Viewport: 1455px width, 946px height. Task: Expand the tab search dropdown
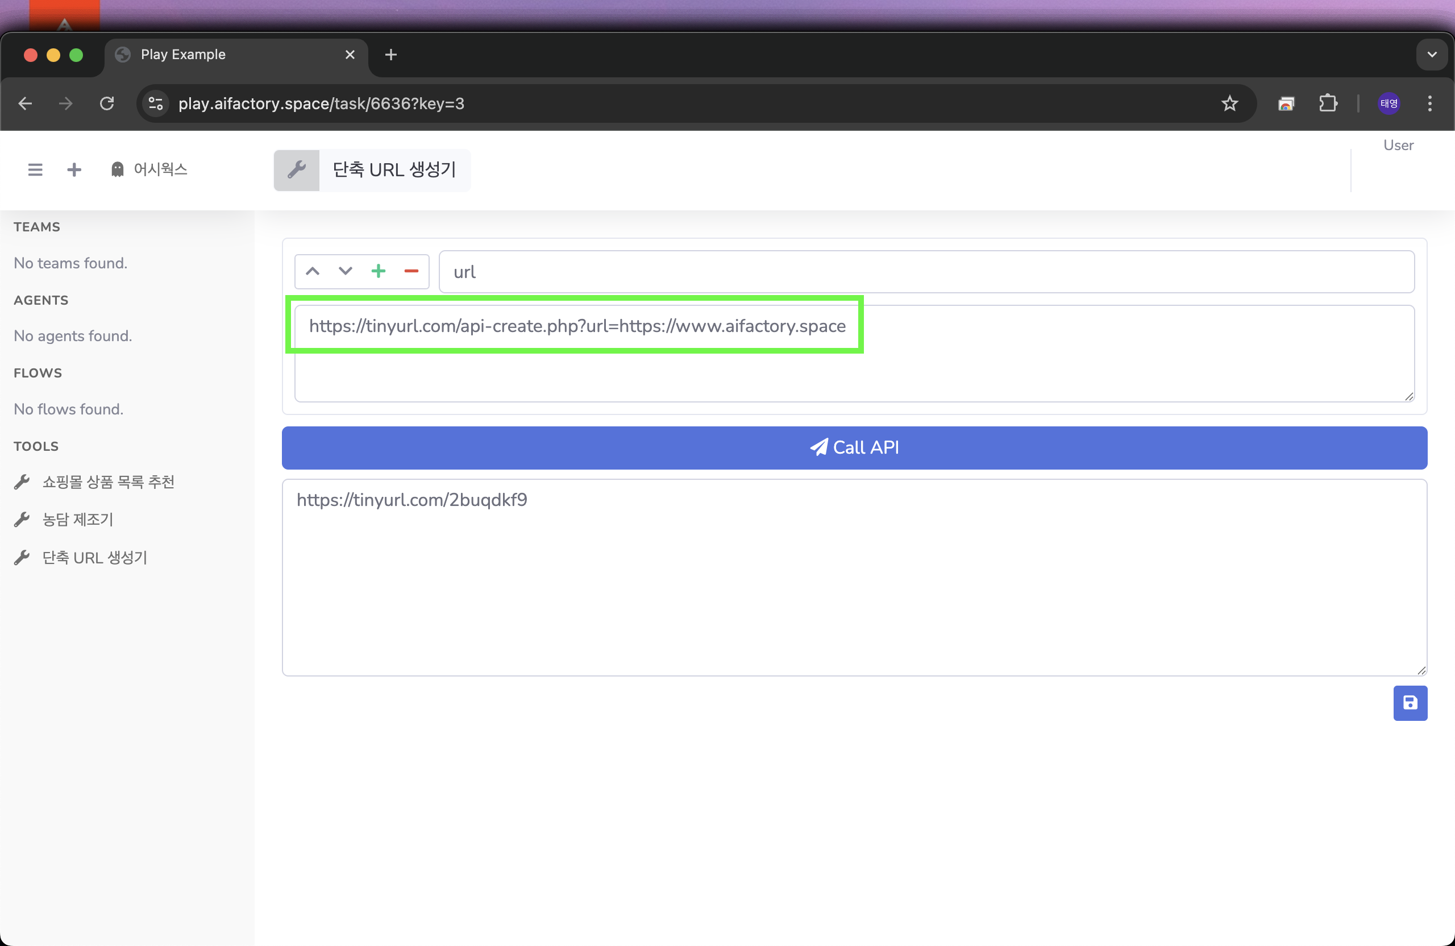coord(1431,55)
